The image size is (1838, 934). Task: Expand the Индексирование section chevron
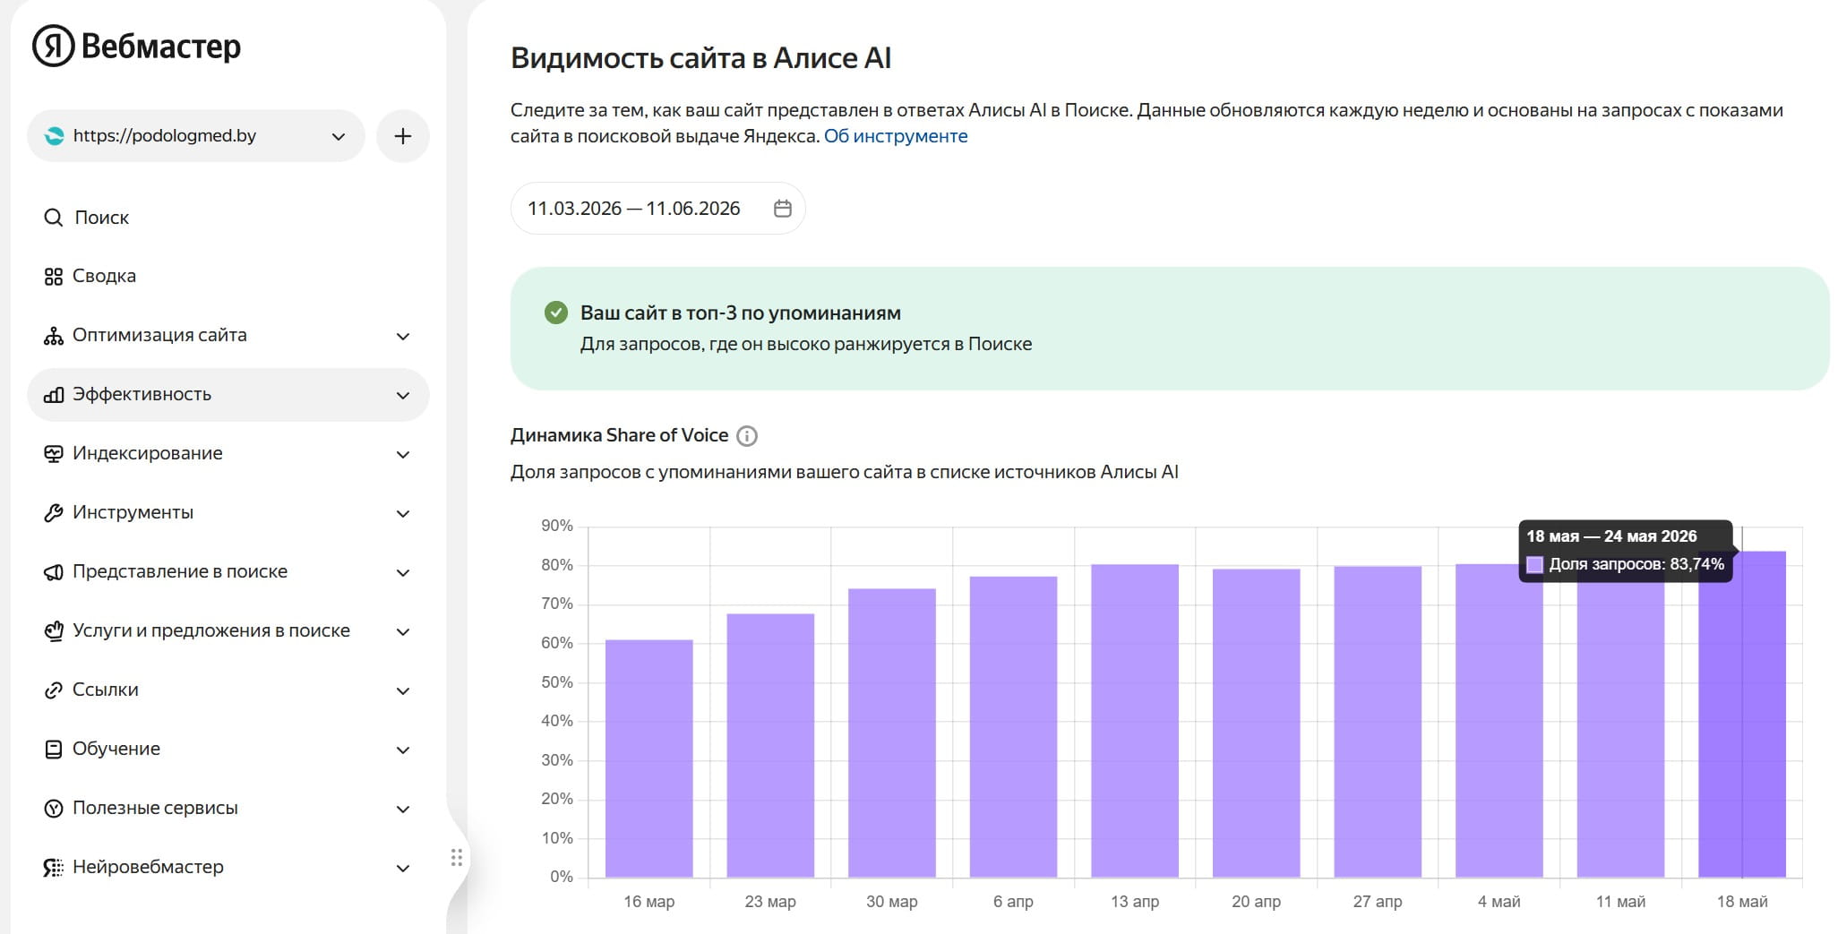point(403,455)
